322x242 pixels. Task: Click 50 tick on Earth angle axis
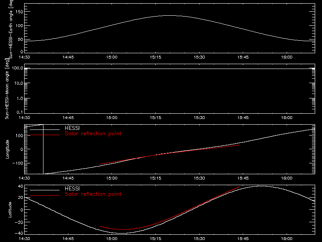pos(21,40)
